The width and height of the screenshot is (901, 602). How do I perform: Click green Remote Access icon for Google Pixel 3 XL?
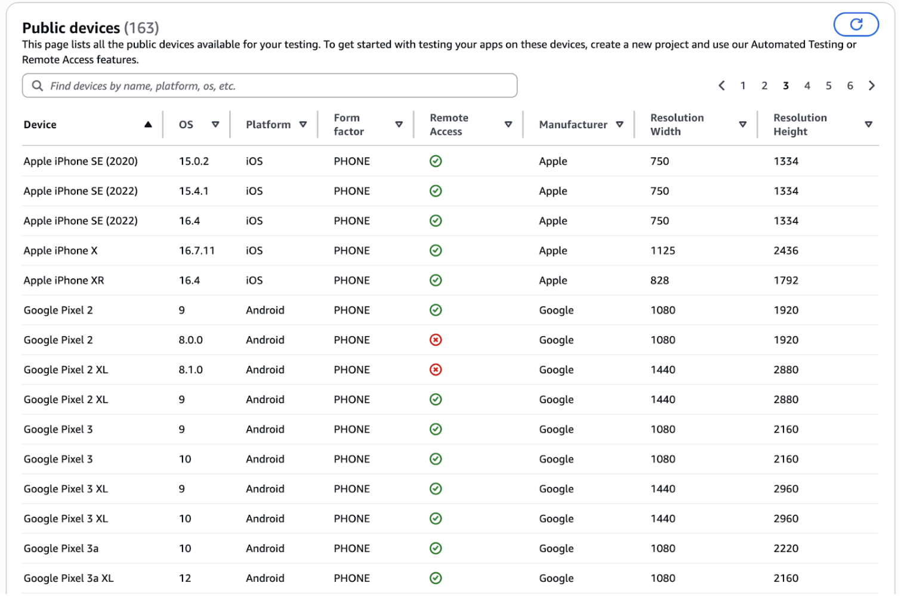[436, 489]
